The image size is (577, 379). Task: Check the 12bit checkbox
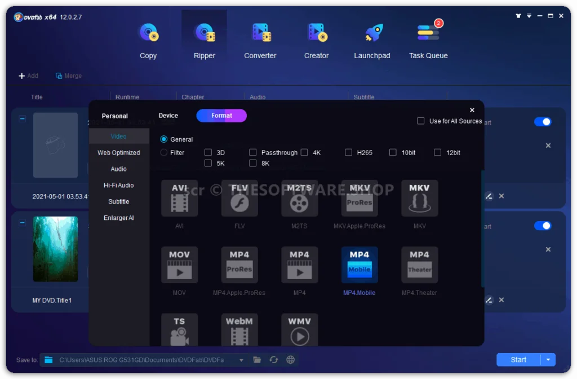point(437,152)
